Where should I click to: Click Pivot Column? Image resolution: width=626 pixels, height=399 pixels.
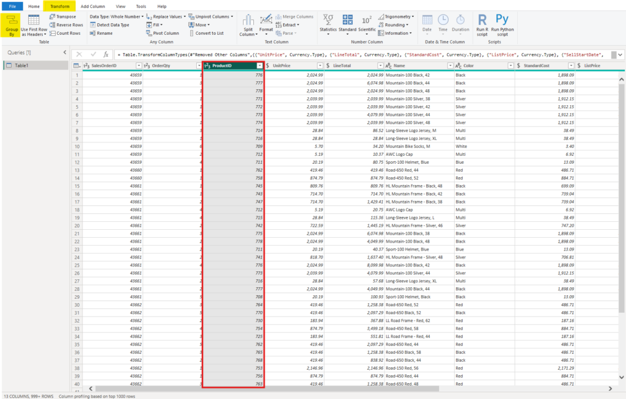coord(163,33)
